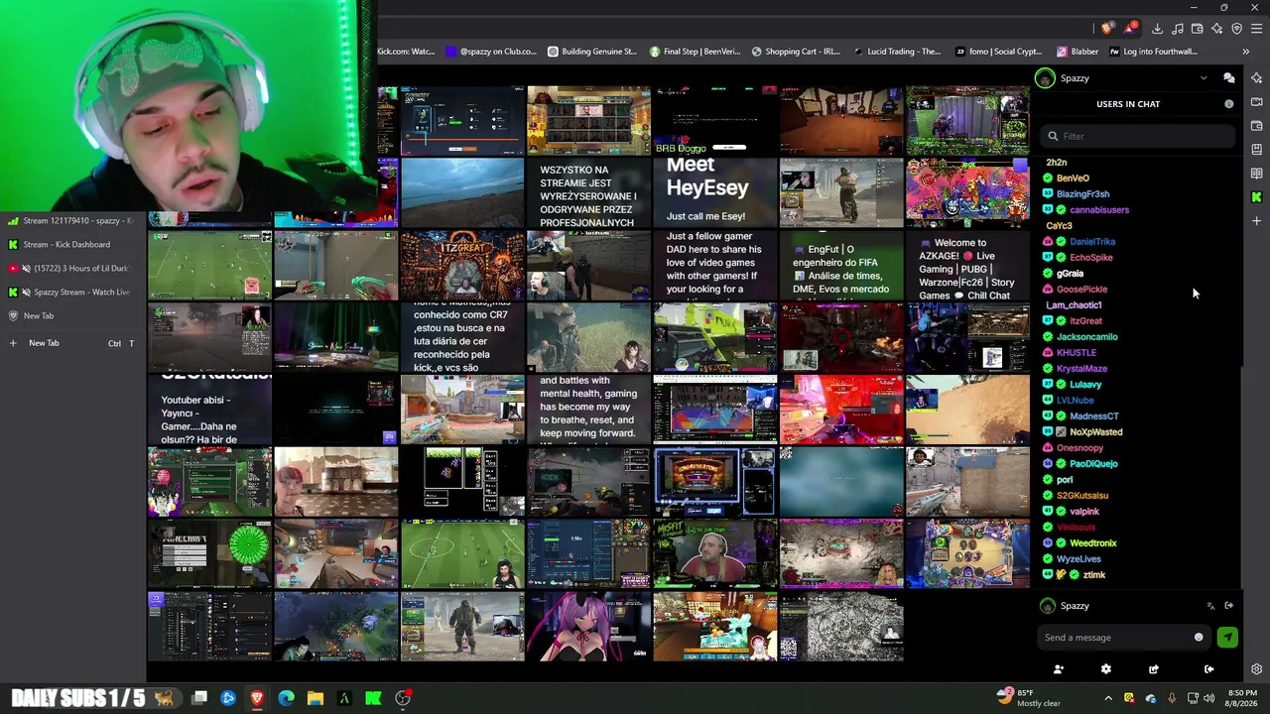The height and width of the screenshot is (714, 1270).
Task: Focus the Filter users search field
Action: click(1139, 136)
